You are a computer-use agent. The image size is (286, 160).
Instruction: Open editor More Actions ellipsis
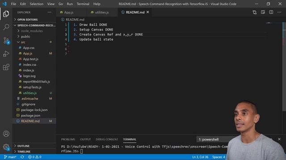pos(279,12)
